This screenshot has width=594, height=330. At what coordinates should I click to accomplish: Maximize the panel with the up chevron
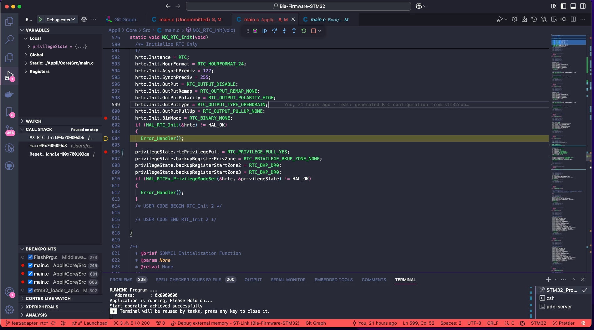point(573,279)
